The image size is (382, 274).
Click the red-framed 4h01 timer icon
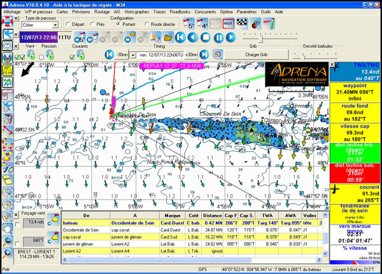point(229,24)
